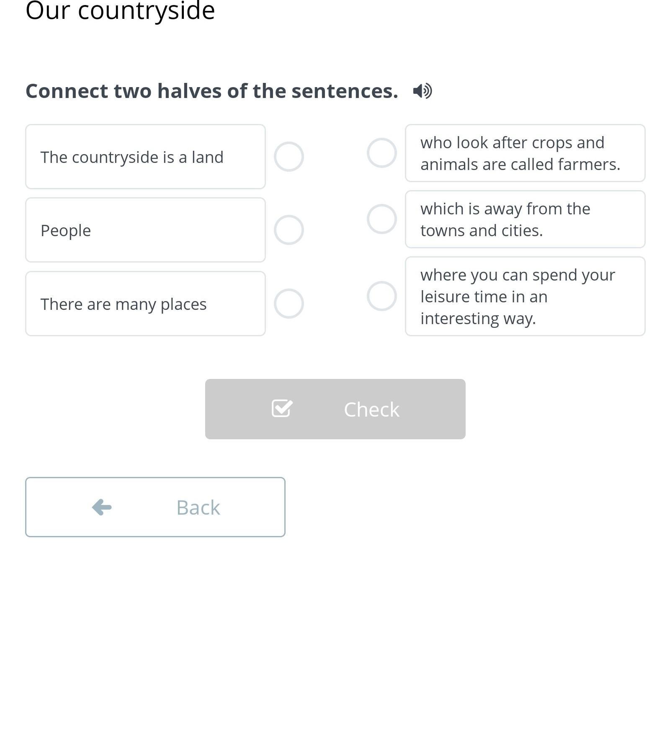Play the audio for the instruction sentence
Image resolution: width=670 pixels, height=742 pixels.
[x=423, y=91]
